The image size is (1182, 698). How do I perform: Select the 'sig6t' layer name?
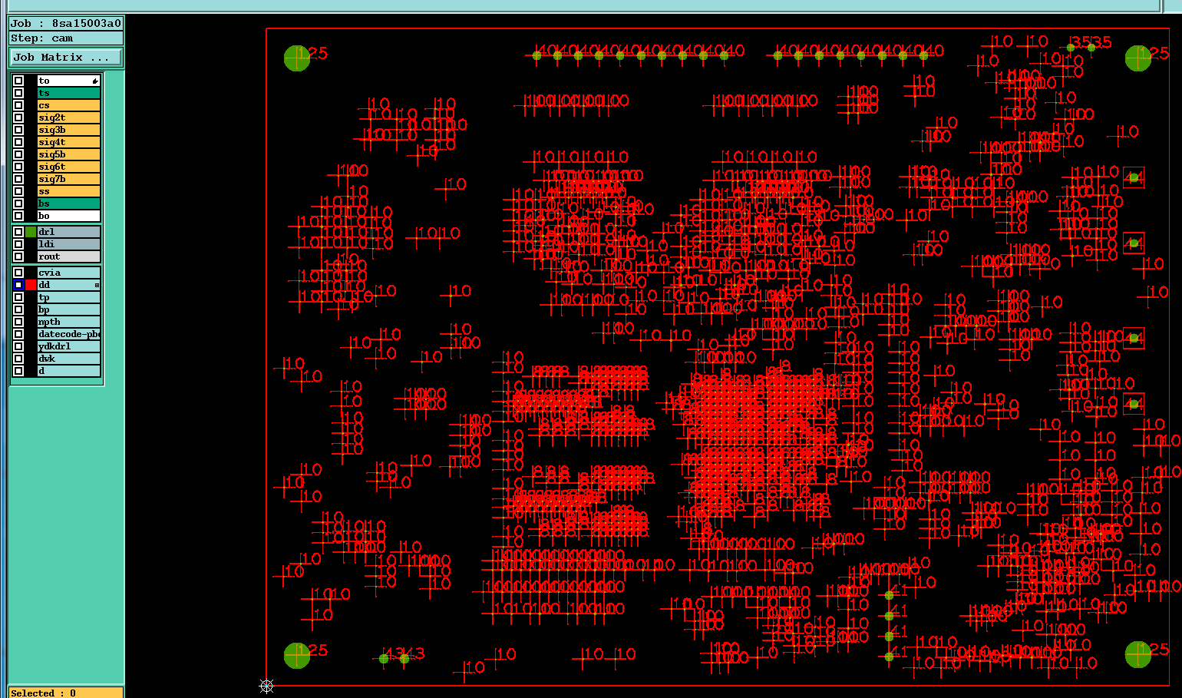pyautogui.click(x=69, y=167)
